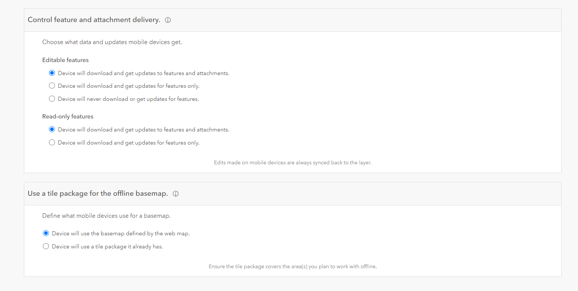Enable device will use a tile package it already has
The height and width of the screenshot is (291, 578).
click(x=46, y=246)
